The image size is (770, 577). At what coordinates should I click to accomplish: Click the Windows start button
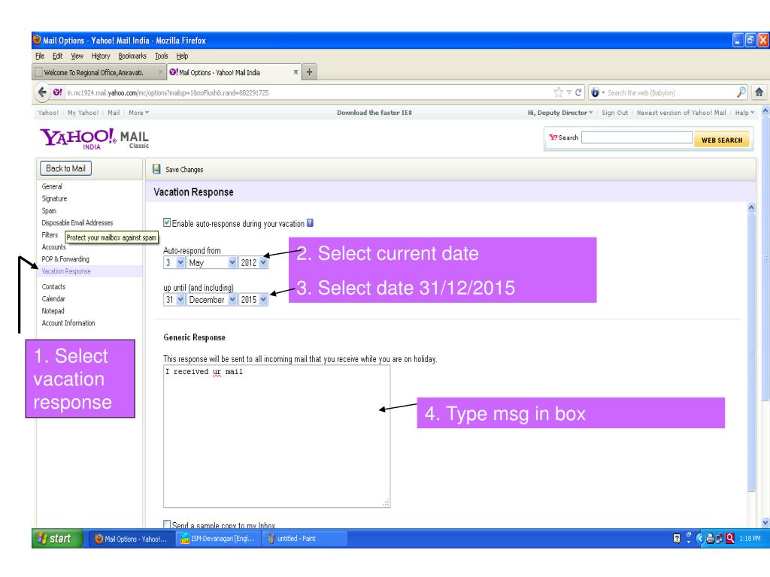pos(57,538)
